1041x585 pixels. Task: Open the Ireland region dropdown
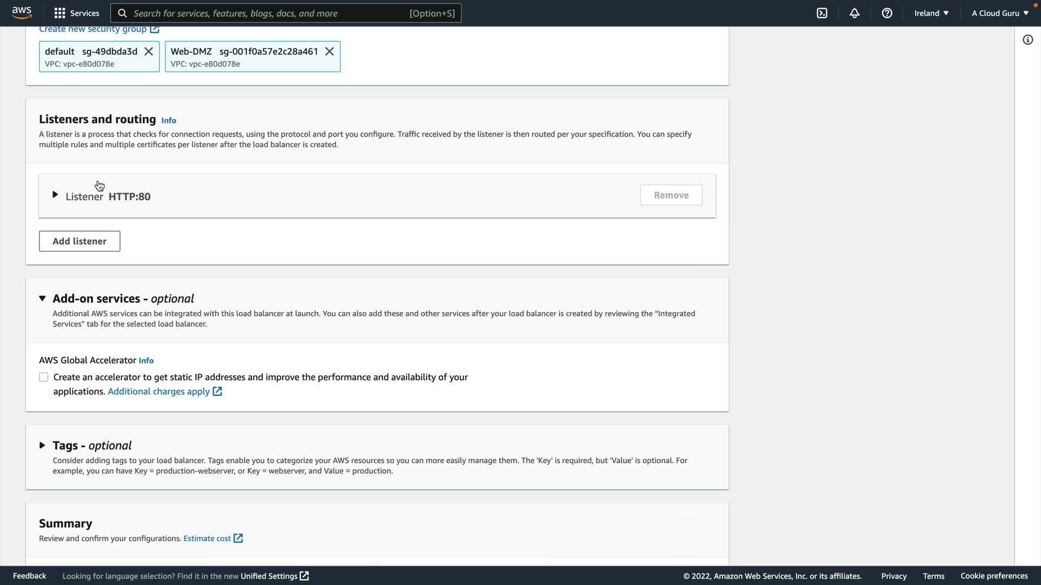[x=931, y=13]
